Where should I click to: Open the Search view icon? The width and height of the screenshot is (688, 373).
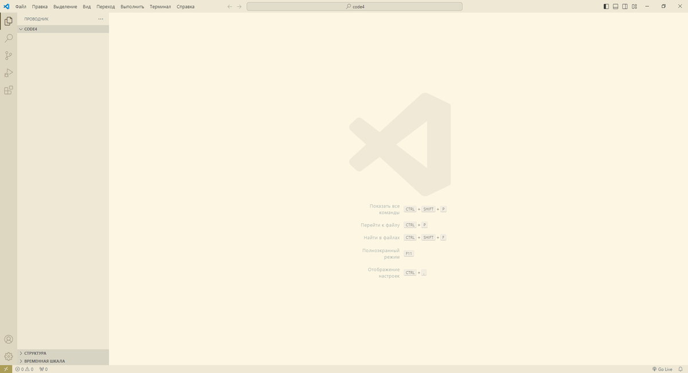9,38
